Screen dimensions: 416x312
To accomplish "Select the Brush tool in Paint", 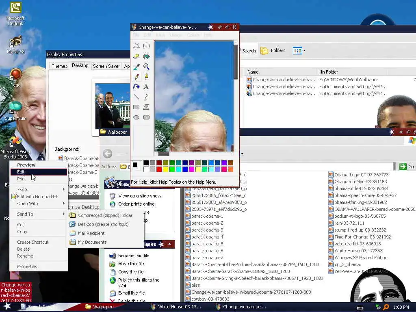I will point(146,77).
